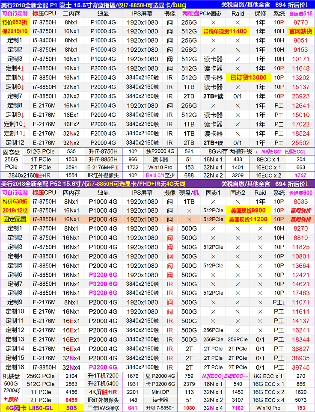Click the price 25502
The width and height of the screenshot is (315, 412).
click(x=301, y=143)
